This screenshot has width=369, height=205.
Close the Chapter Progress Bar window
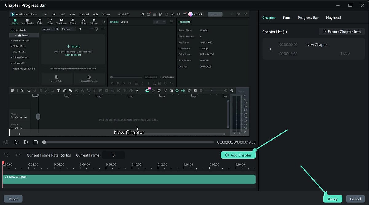362,5
